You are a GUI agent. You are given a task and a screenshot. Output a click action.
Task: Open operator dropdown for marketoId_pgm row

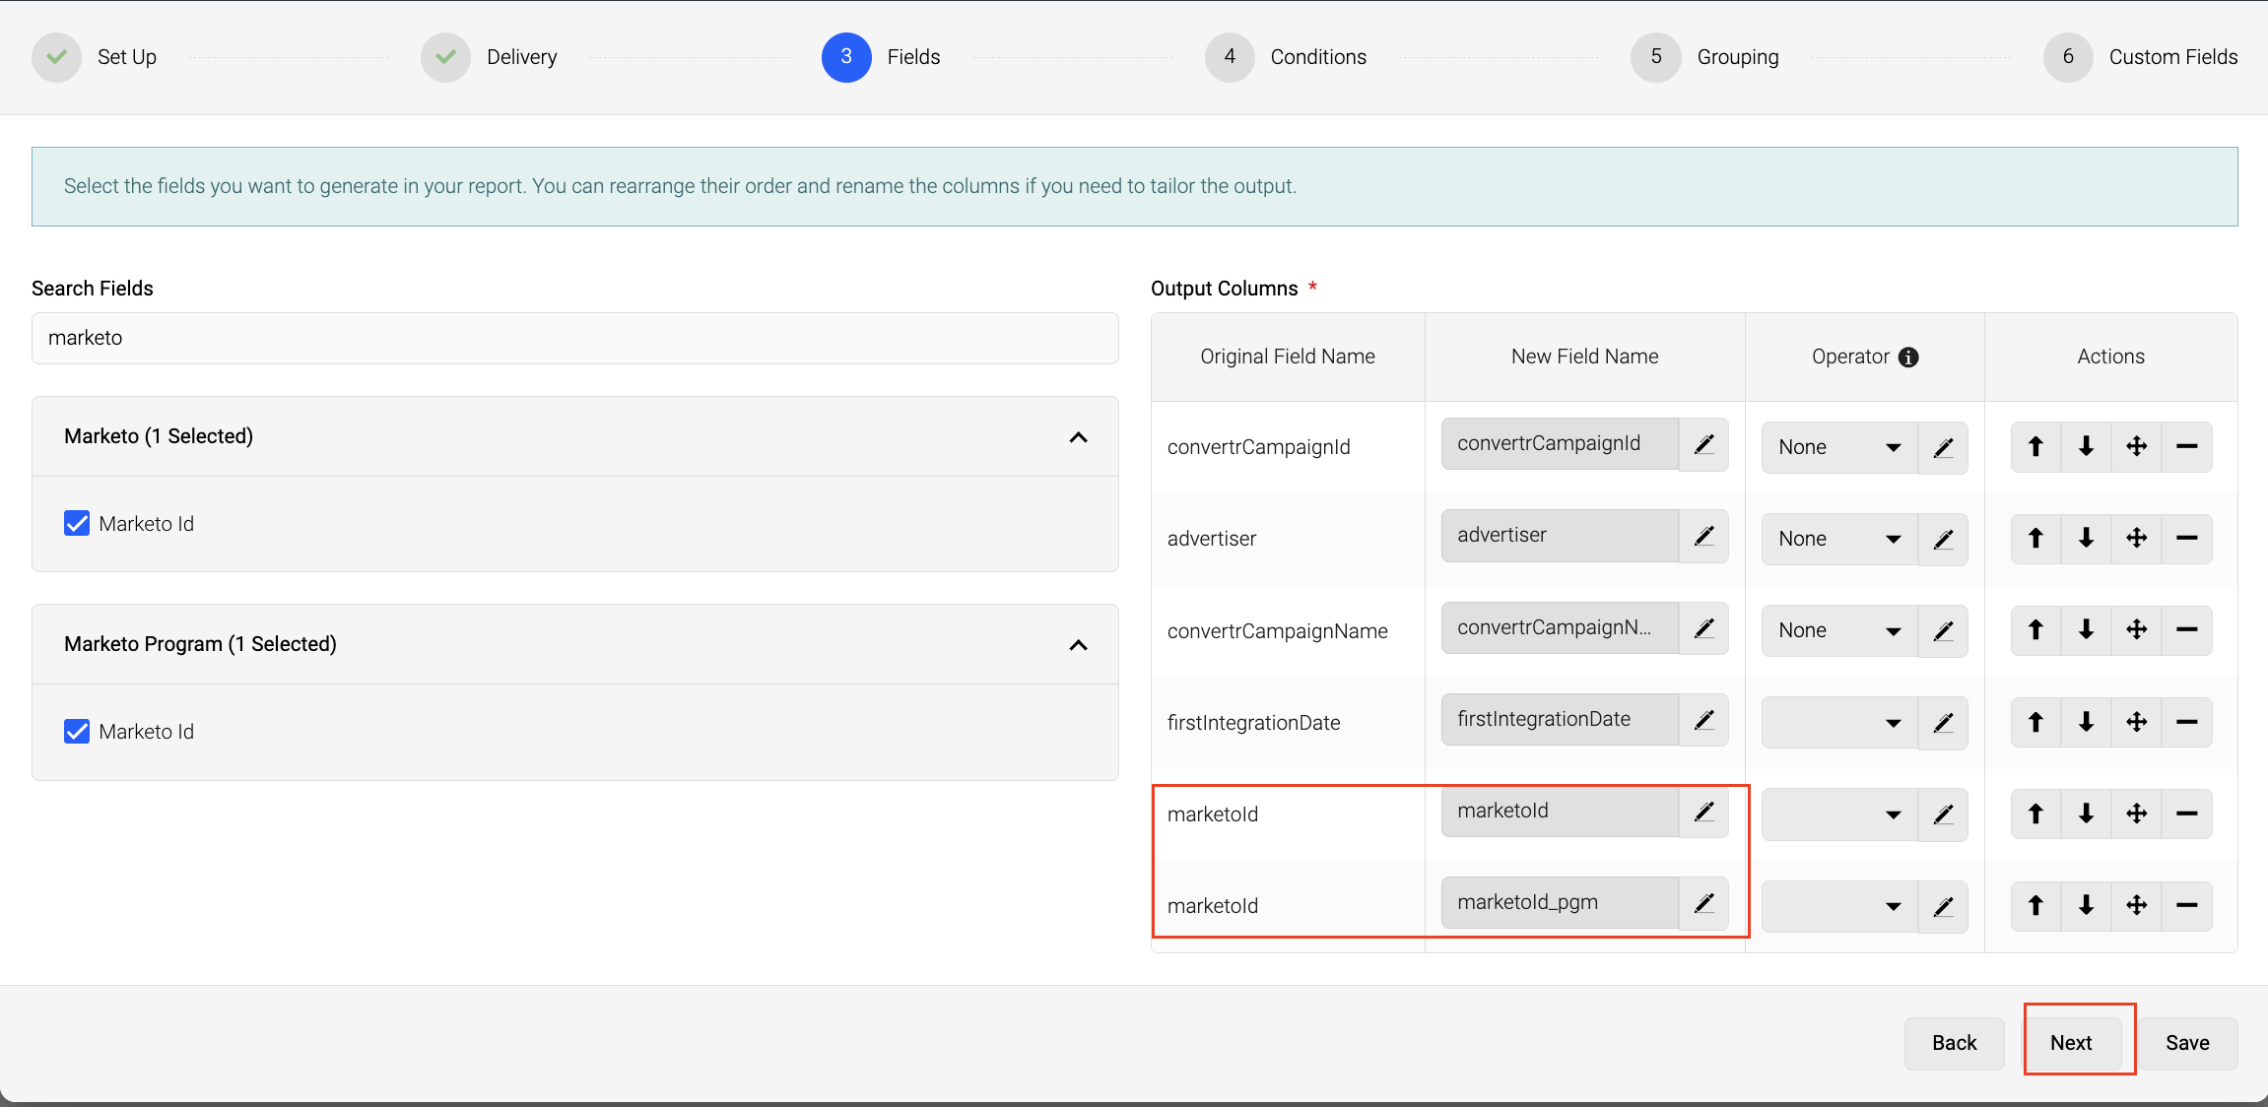point(1839,906)
